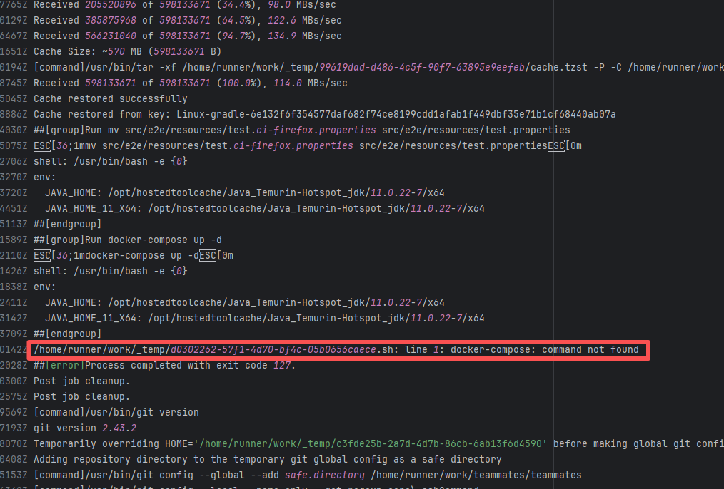The width and height of the screenshot is (724, 489).
Task: Click the 'Adding repository directory to the temporary git' line
Action: (x=267, y=459)
